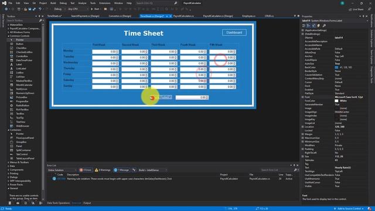Show Events lightning icon in Properties panel
This screenshot has height=211, width=375.
[319, 26]
